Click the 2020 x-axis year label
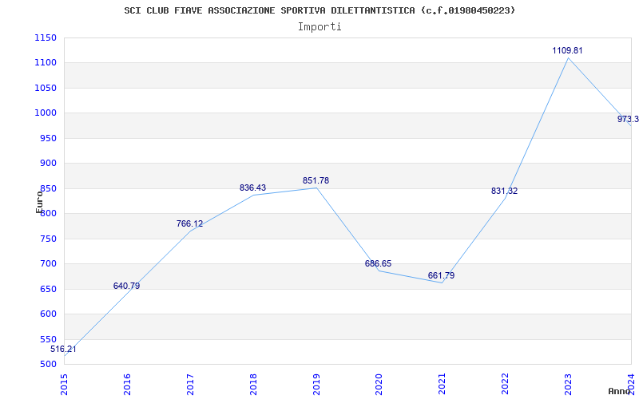This screenshot has width=639, height=399. [x=379, y=385]
